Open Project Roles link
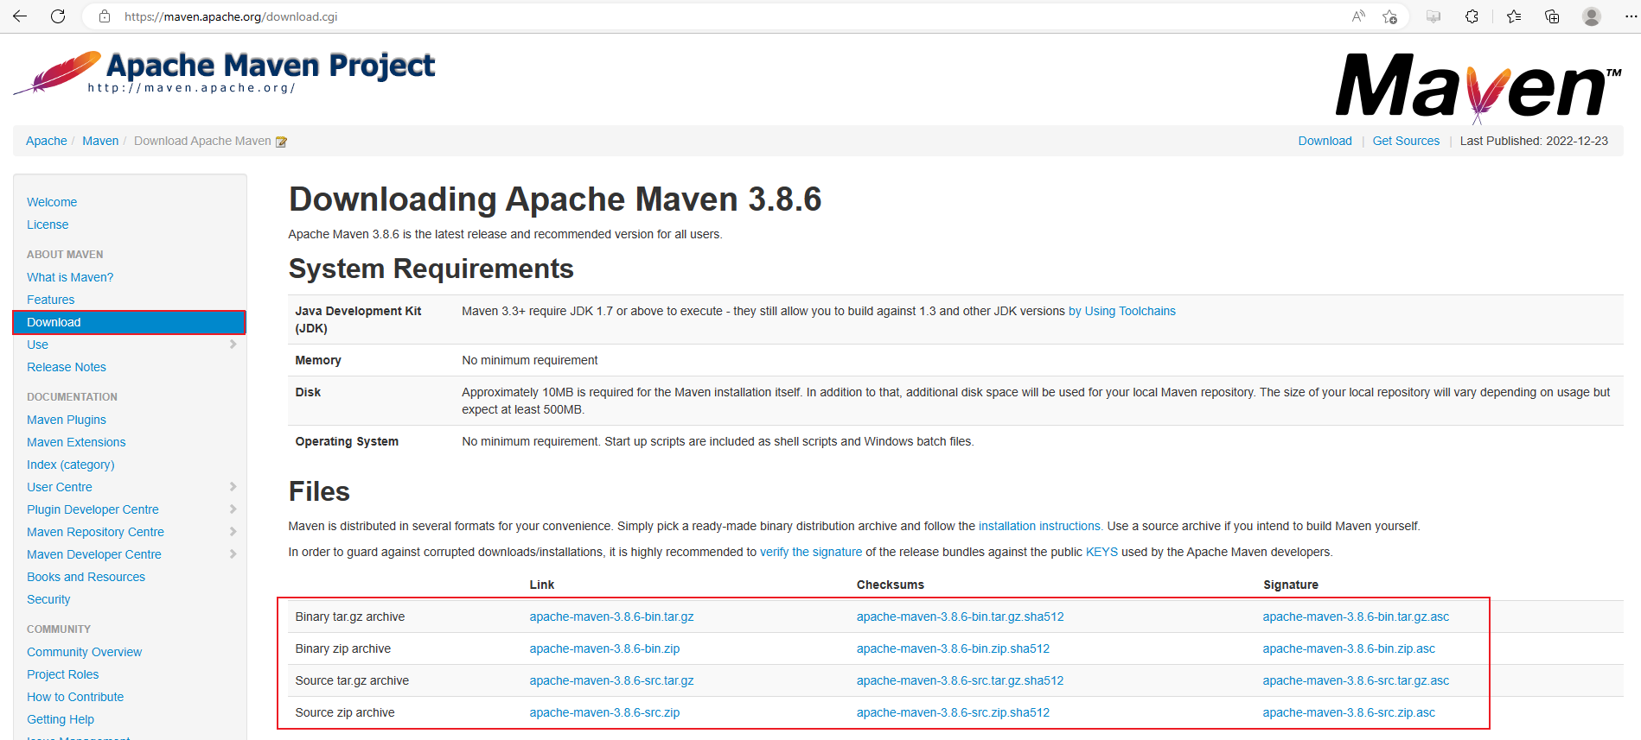This screenshot has height=740, width=1641. 62,674
